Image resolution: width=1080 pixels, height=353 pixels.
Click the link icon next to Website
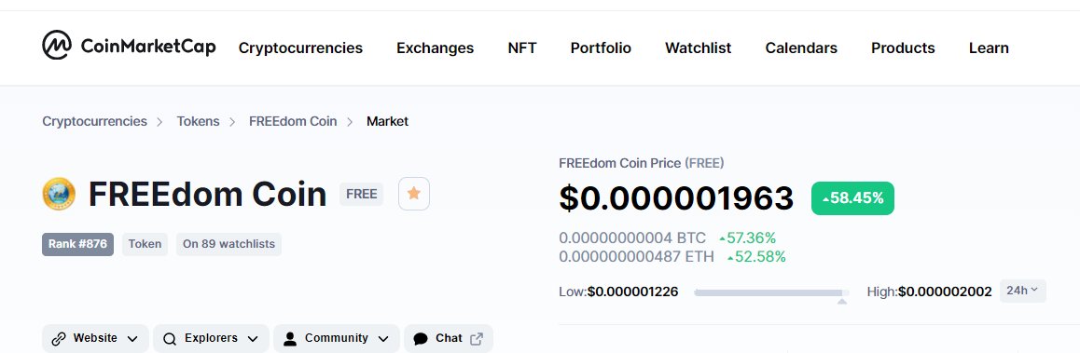[60, 338]
